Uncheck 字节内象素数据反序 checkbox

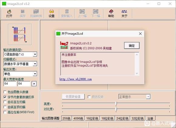coord(5,97)
